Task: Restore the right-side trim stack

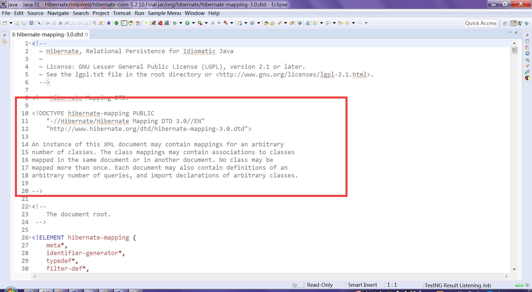Action: (x=527, y=35)
